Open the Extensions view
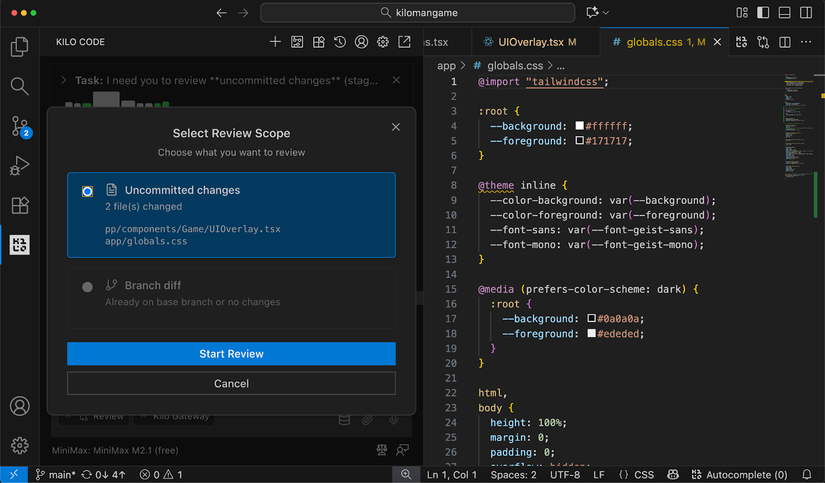 coord(20,205)
